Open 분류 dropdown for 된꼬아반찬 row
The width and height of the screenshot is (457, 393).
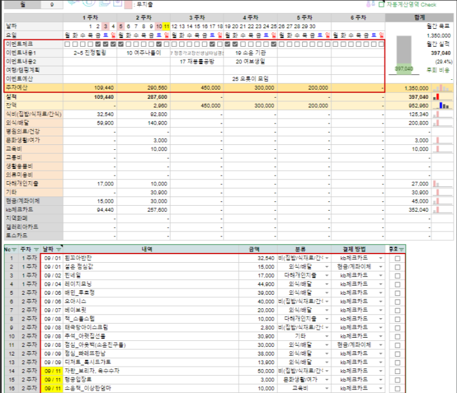click(x=327, y=259)
